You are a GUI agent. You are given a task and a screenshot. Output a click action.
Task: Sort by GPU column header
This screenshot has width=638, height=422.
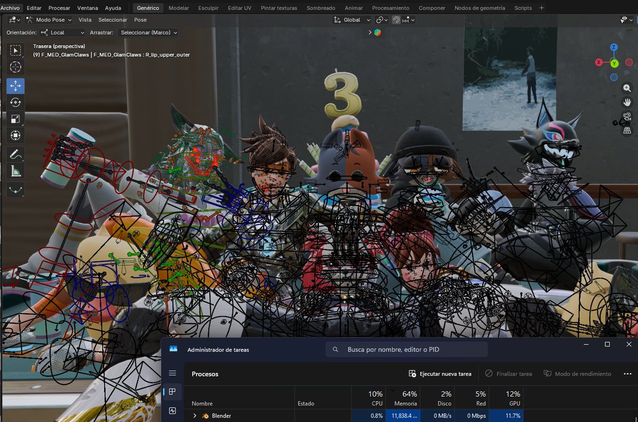pyautogui.click(x=506, y=398)
